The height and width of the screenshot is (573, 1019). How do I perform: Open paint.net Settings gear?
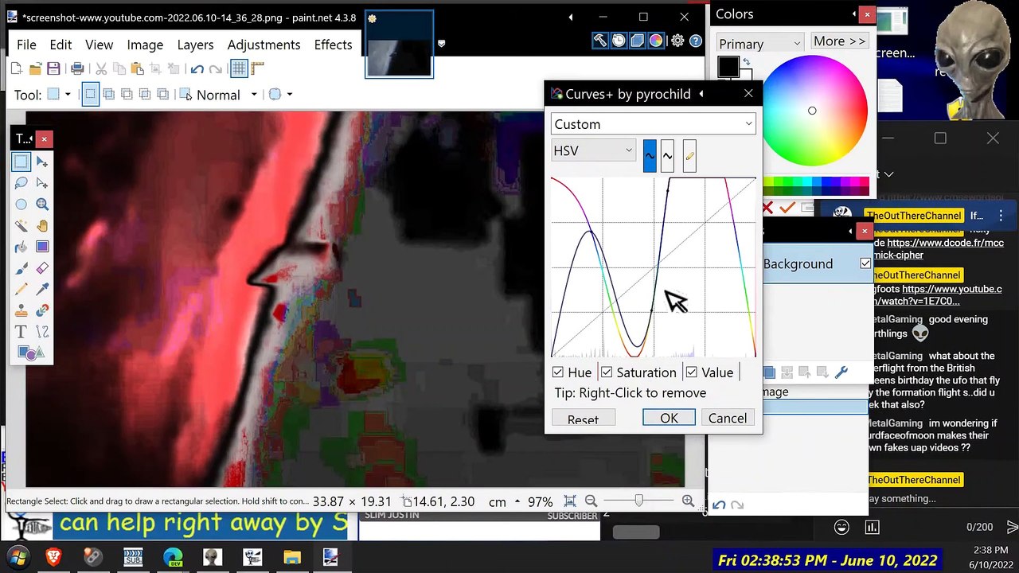[677, 41]
